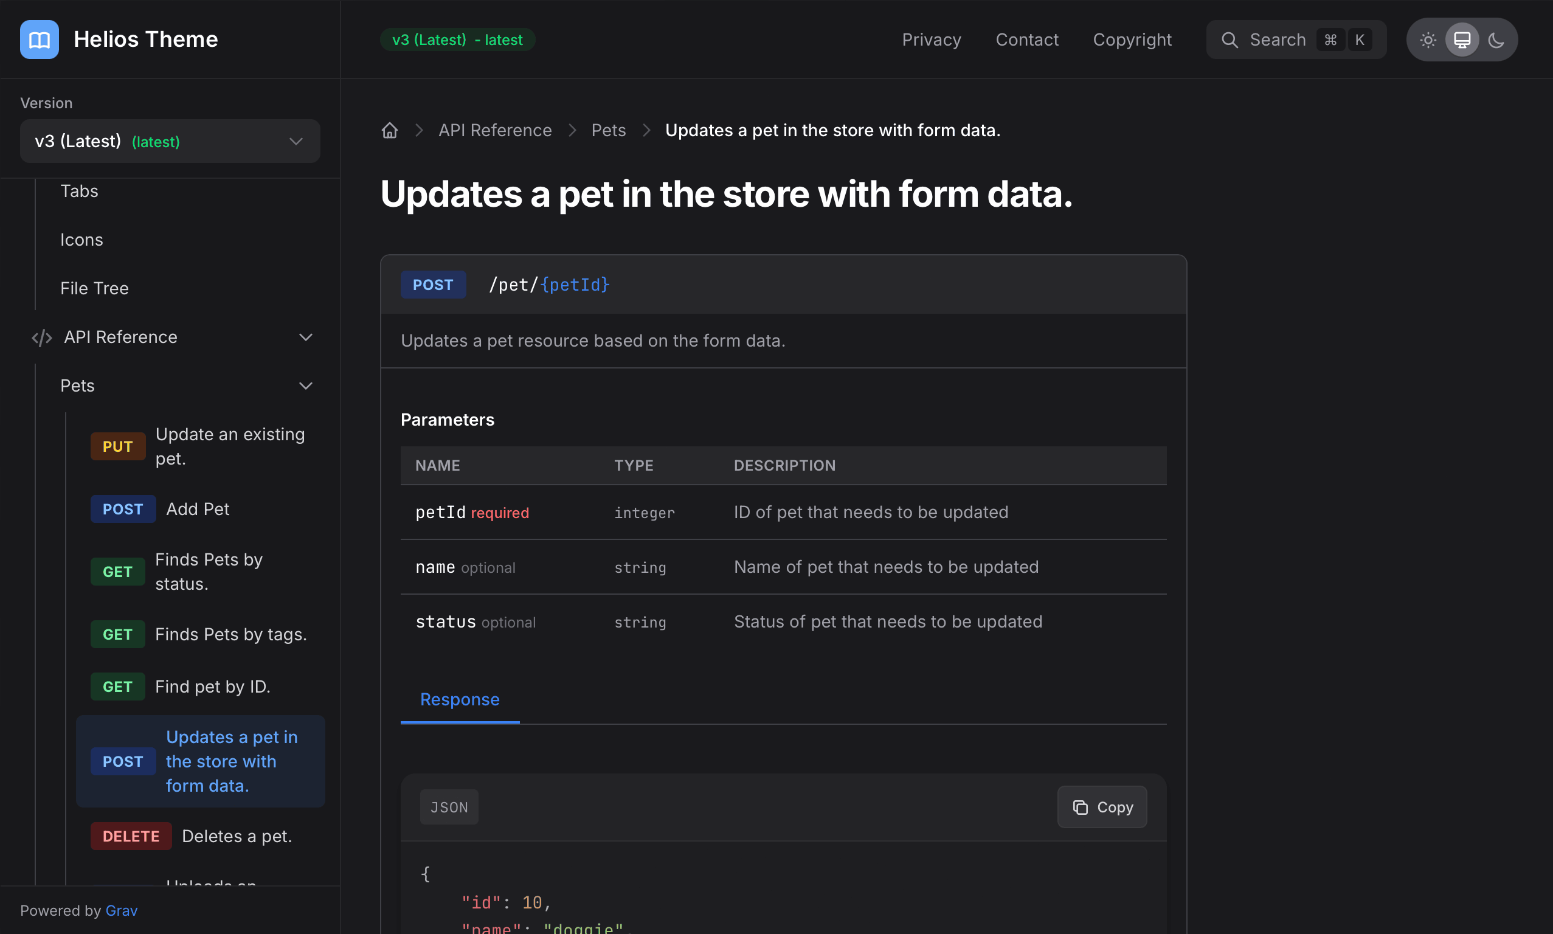Follow the Grav link in the footer
Viewport: 1553px width, 934px height.
coord(122,911)
